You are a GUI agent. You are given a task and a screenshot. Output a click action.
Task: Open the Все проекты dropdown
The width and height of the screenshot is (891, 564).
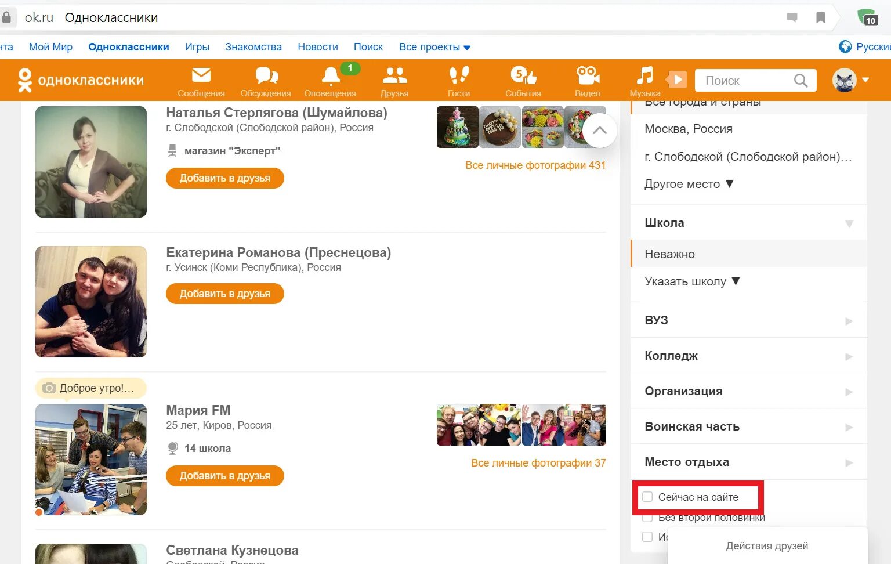coord(434,47)
